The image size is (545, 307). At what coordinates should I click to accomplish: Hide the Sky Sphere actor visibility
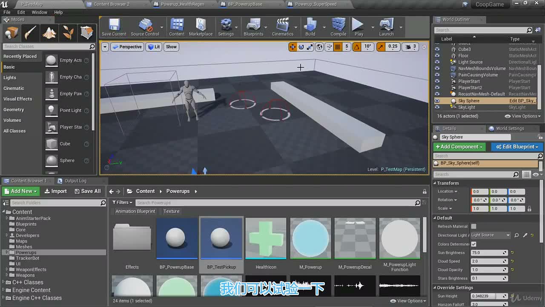437,101
